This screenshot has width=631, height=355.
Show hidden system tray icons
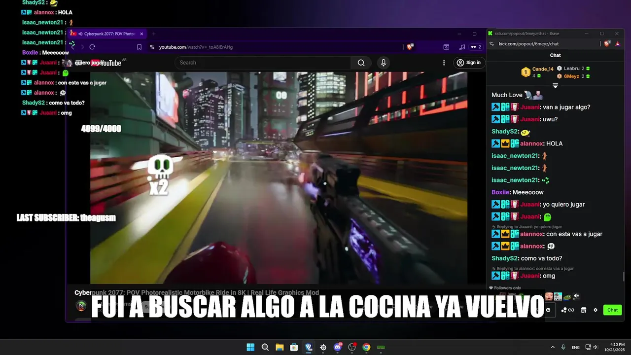553,347
